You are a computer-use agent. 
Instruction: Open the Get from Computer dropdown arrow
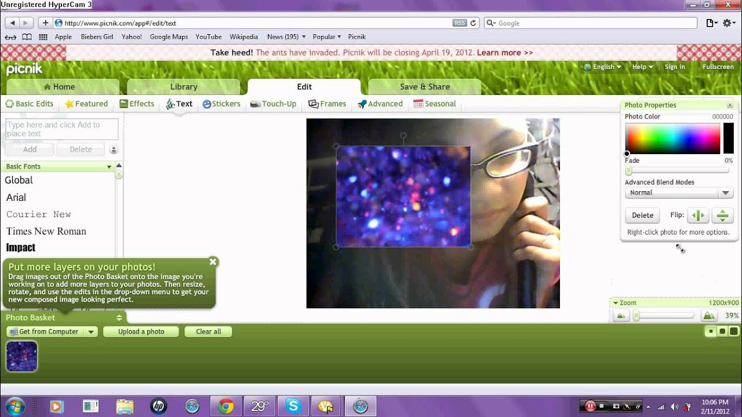click(91, 332)
